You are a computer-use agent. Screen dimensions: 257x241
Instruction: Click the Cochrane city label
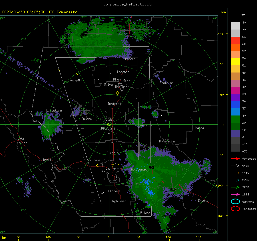point(93,160)
